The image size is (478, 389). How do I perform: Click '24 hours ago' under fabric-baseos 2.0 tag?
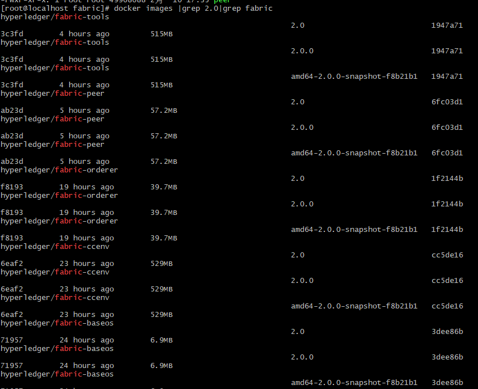[87, 340]
